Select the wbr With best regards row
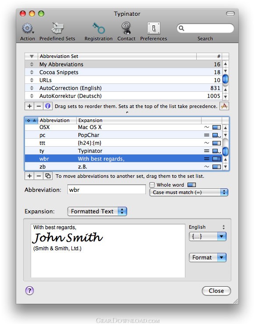This screenshot has height=324, width=255. point(124,158)
